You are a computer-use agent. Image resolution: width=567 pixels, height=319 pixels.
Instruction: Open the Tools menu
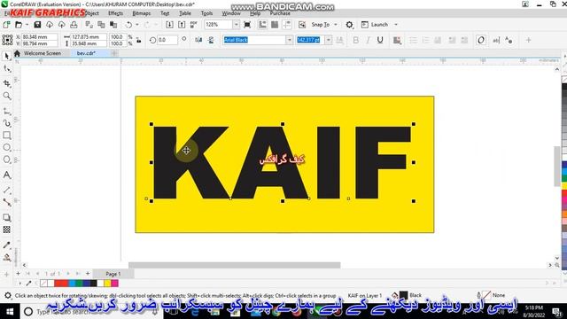point(206,13)
